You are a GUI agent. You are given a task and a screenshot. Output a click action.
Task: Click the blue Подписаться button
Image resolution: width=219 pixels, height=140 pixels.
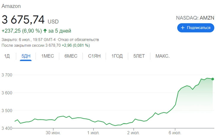196,28
